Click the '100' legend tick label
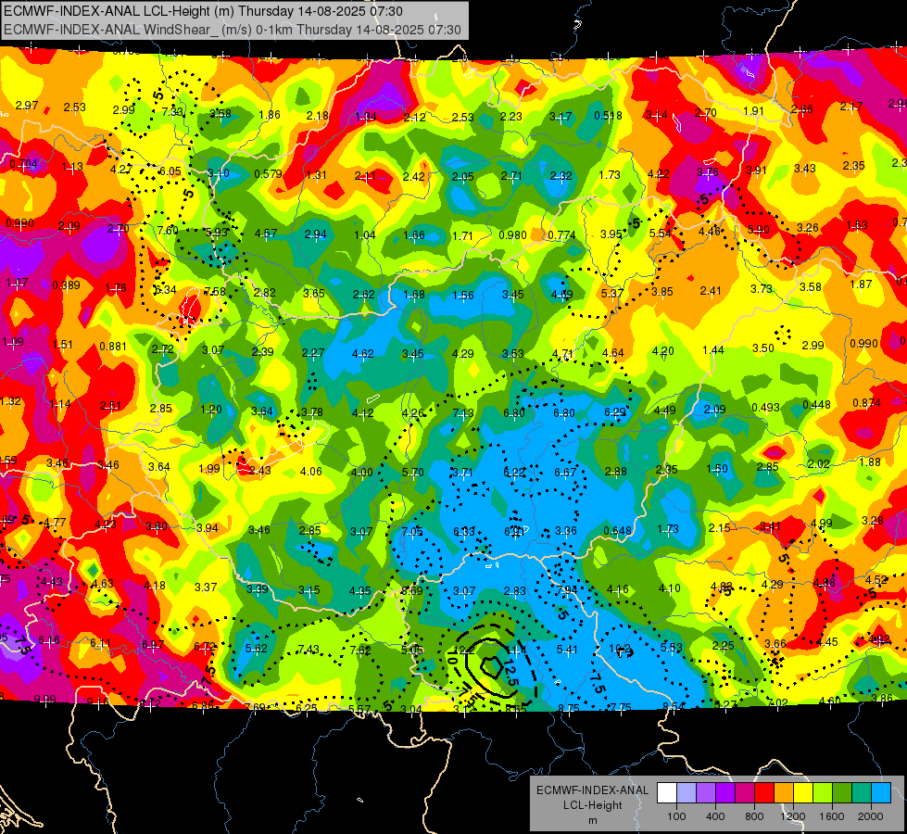 (676, 816)
